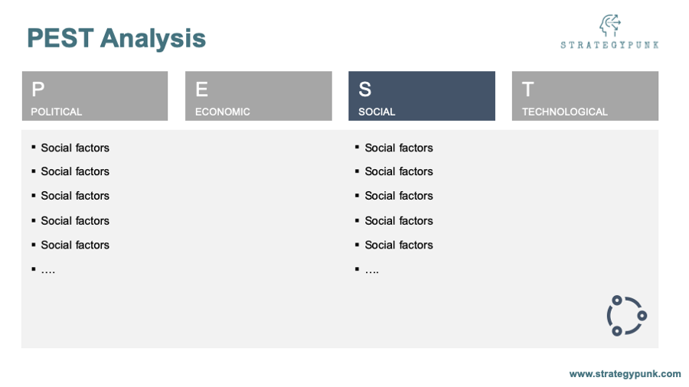Click the circular three-node cycle icon
689x387 pixels.
point(626,315)
